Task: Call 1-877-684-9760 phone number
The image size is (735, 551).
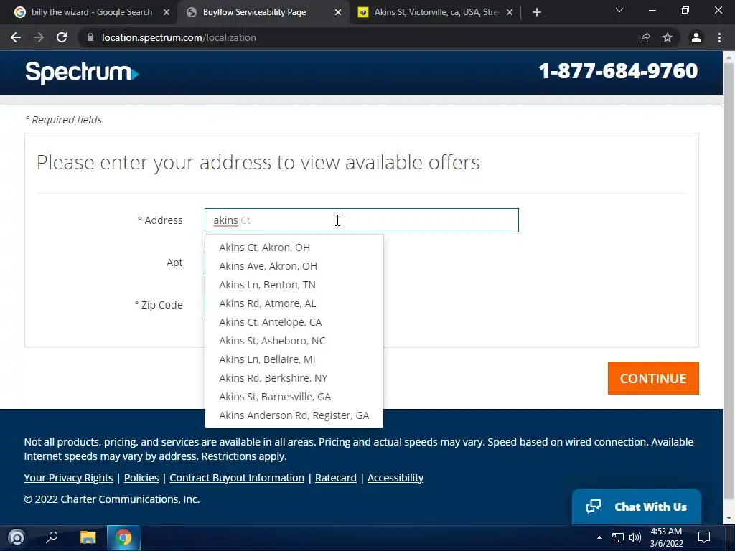Action: click(618, 71)
